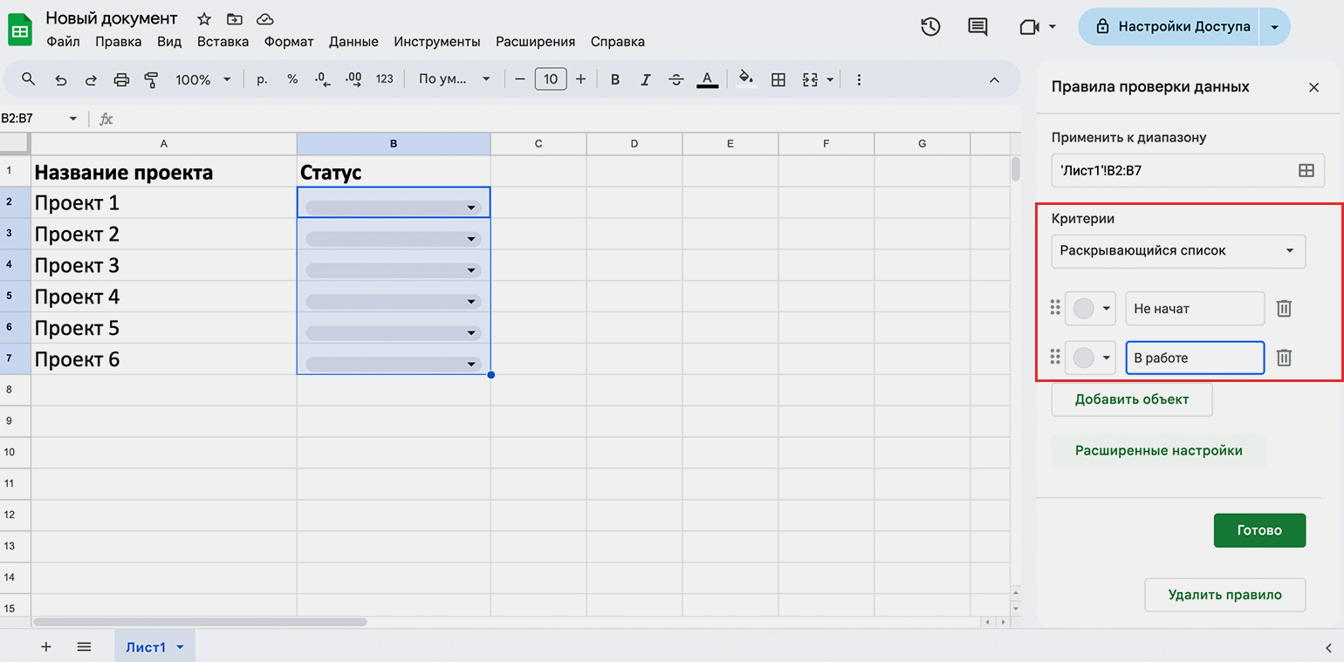Toggle bold formatting

coord(615,79)
